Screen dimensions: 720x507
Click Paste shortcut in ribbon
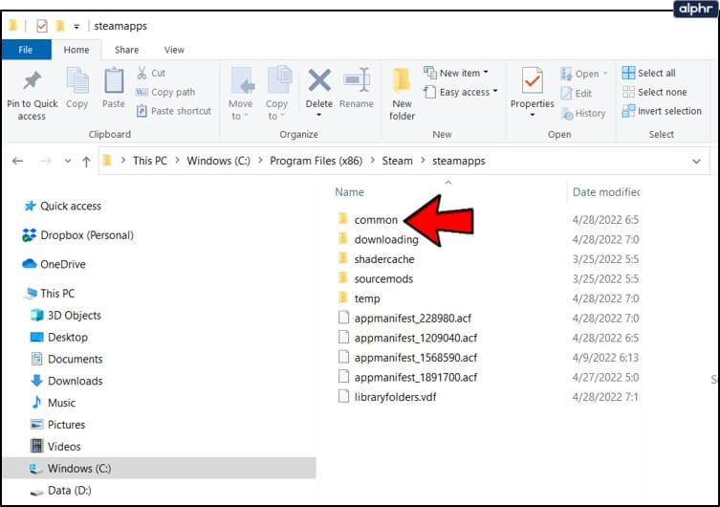pos(174,111)
